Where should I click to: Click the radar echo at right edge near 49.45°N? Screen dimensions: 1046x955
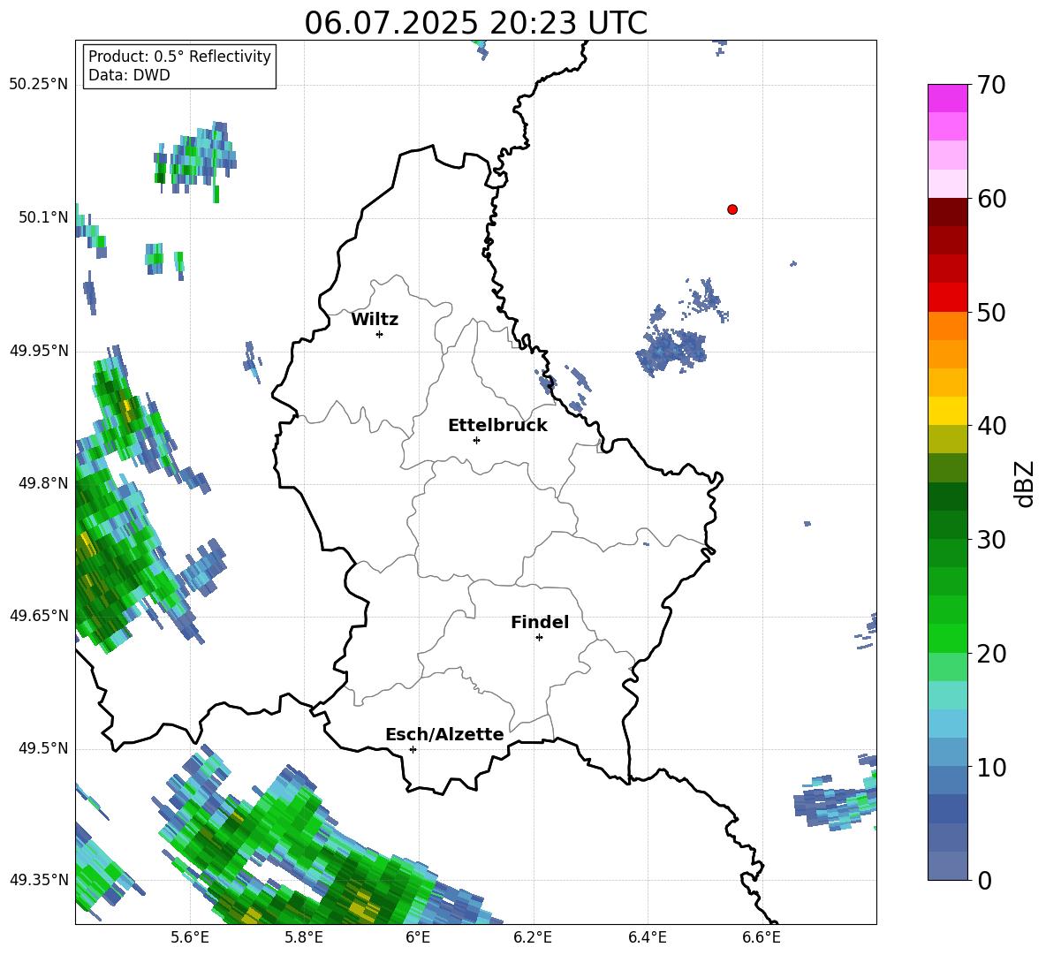pyautogui.click(x=836, y=804)
